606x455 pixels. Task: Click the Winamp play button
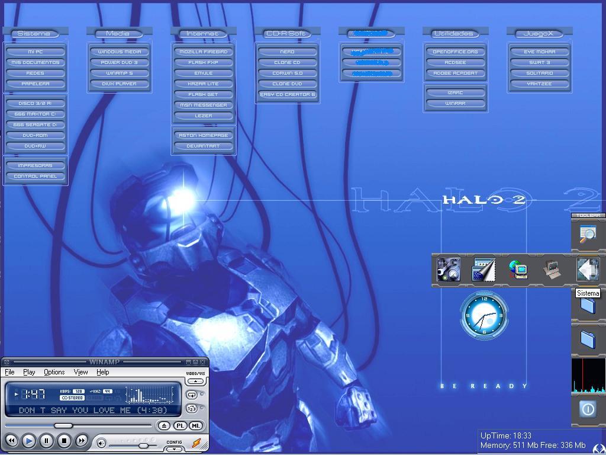[29, 440]
